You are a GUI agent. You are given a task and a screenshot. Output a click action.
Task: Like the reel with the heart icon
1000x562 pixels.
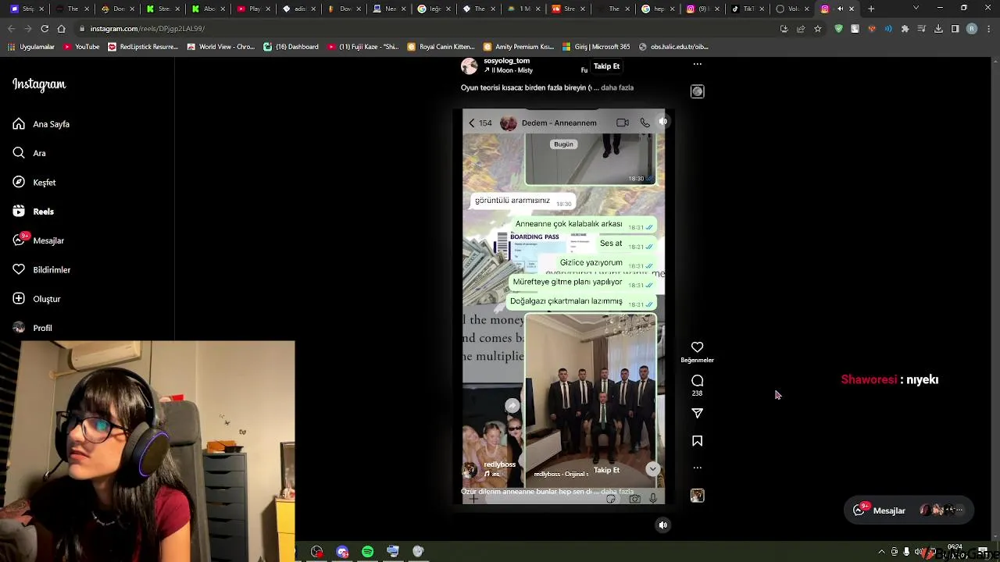pyautogui.click(x=697, y=347)
